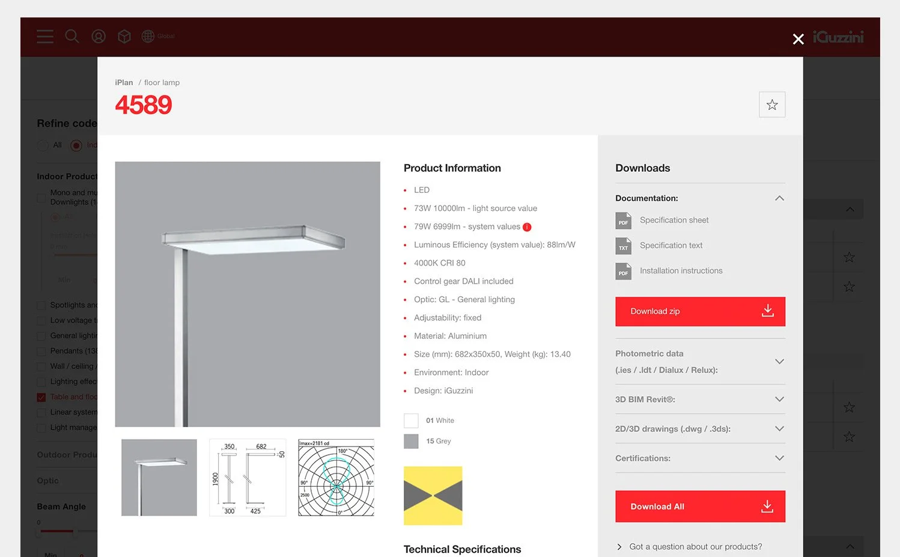Toggle the General lighting checkbox
Image resolution: width=900 pixels, height=557 pixels.
[x=41, y=336]
